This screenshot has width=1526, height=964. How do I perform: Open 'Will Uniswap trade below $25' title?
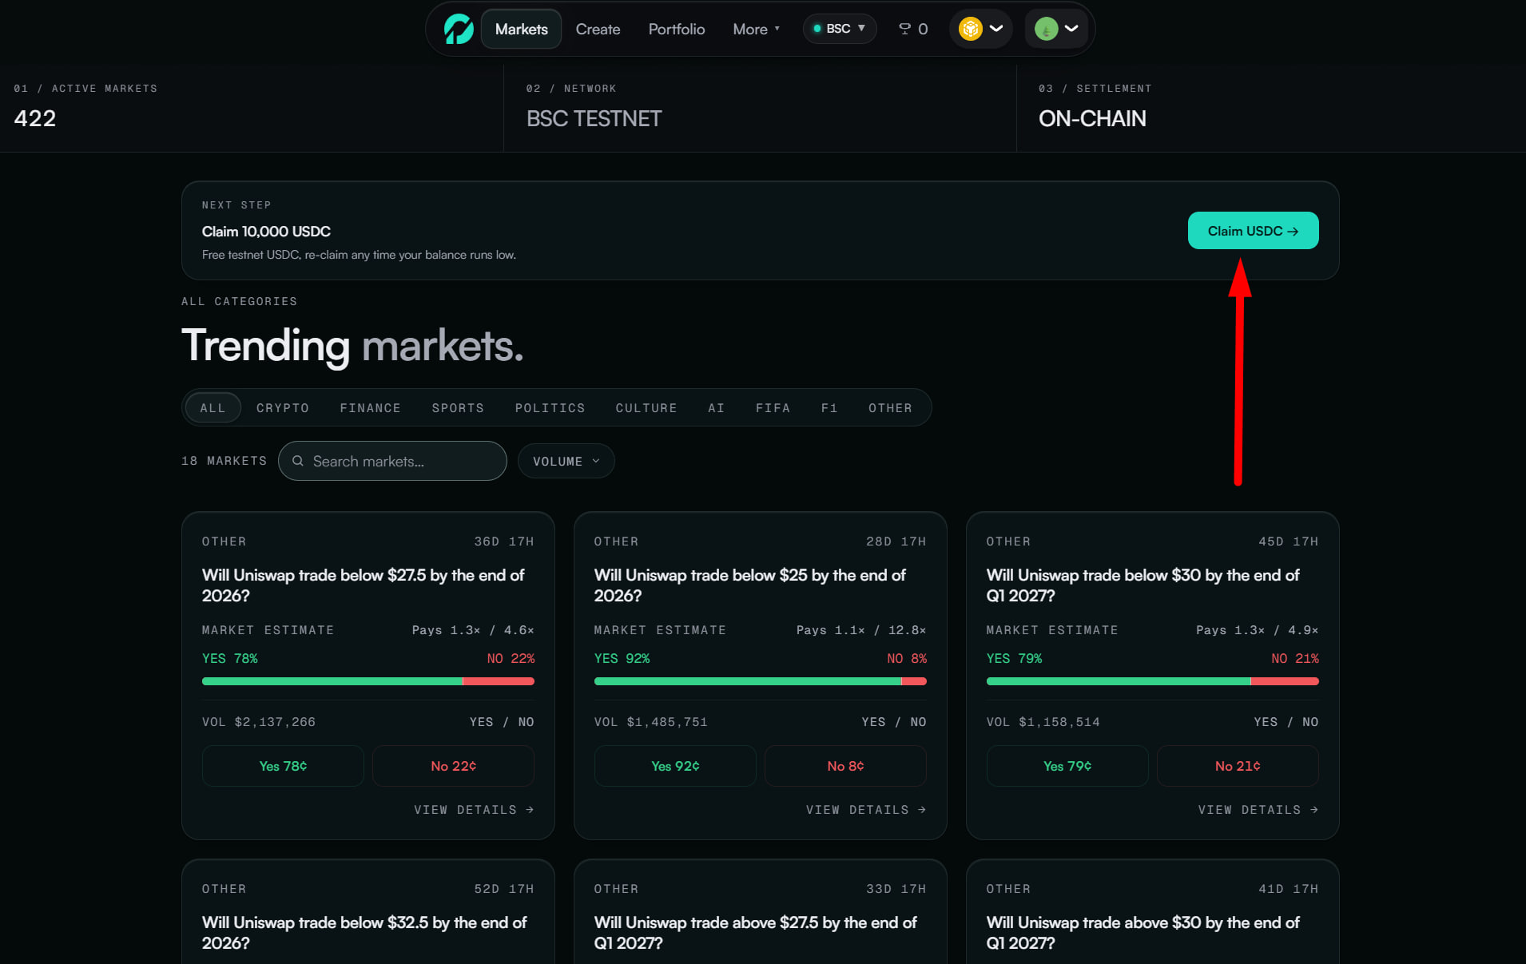click(749, 585)
